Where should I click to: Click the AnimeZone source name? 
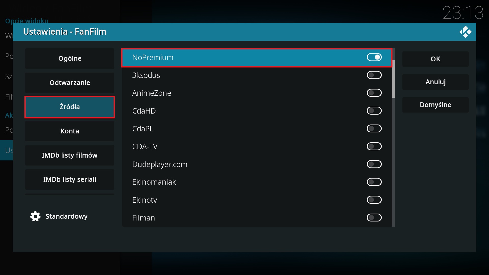click(152, 93)
